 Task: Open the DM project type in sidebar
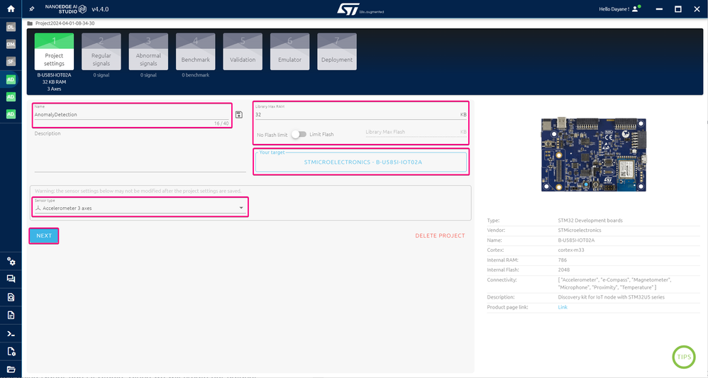point(11,44)
